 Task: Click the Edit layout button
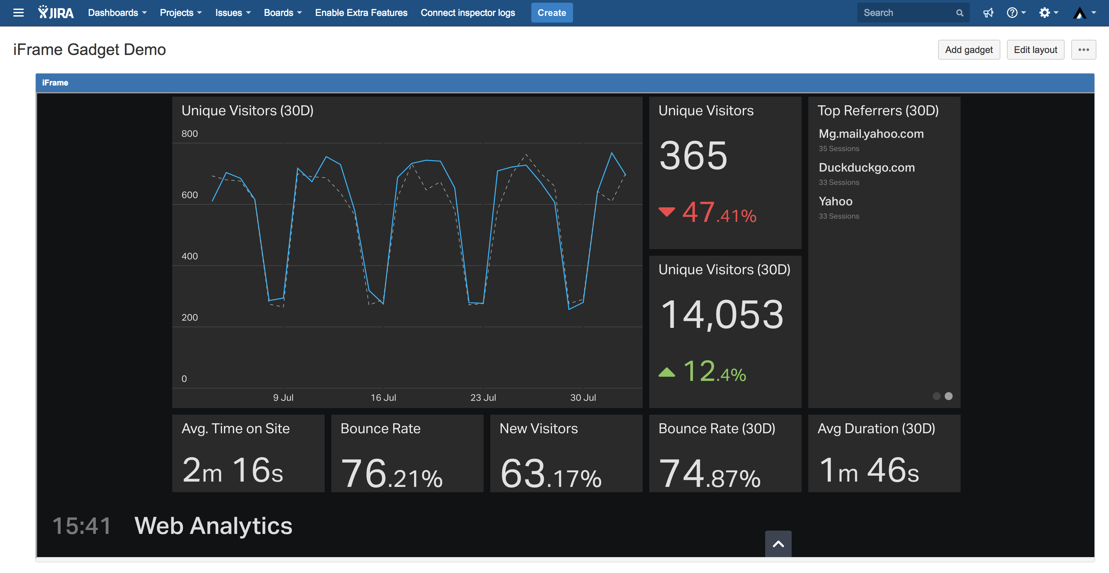point(1035,50)
